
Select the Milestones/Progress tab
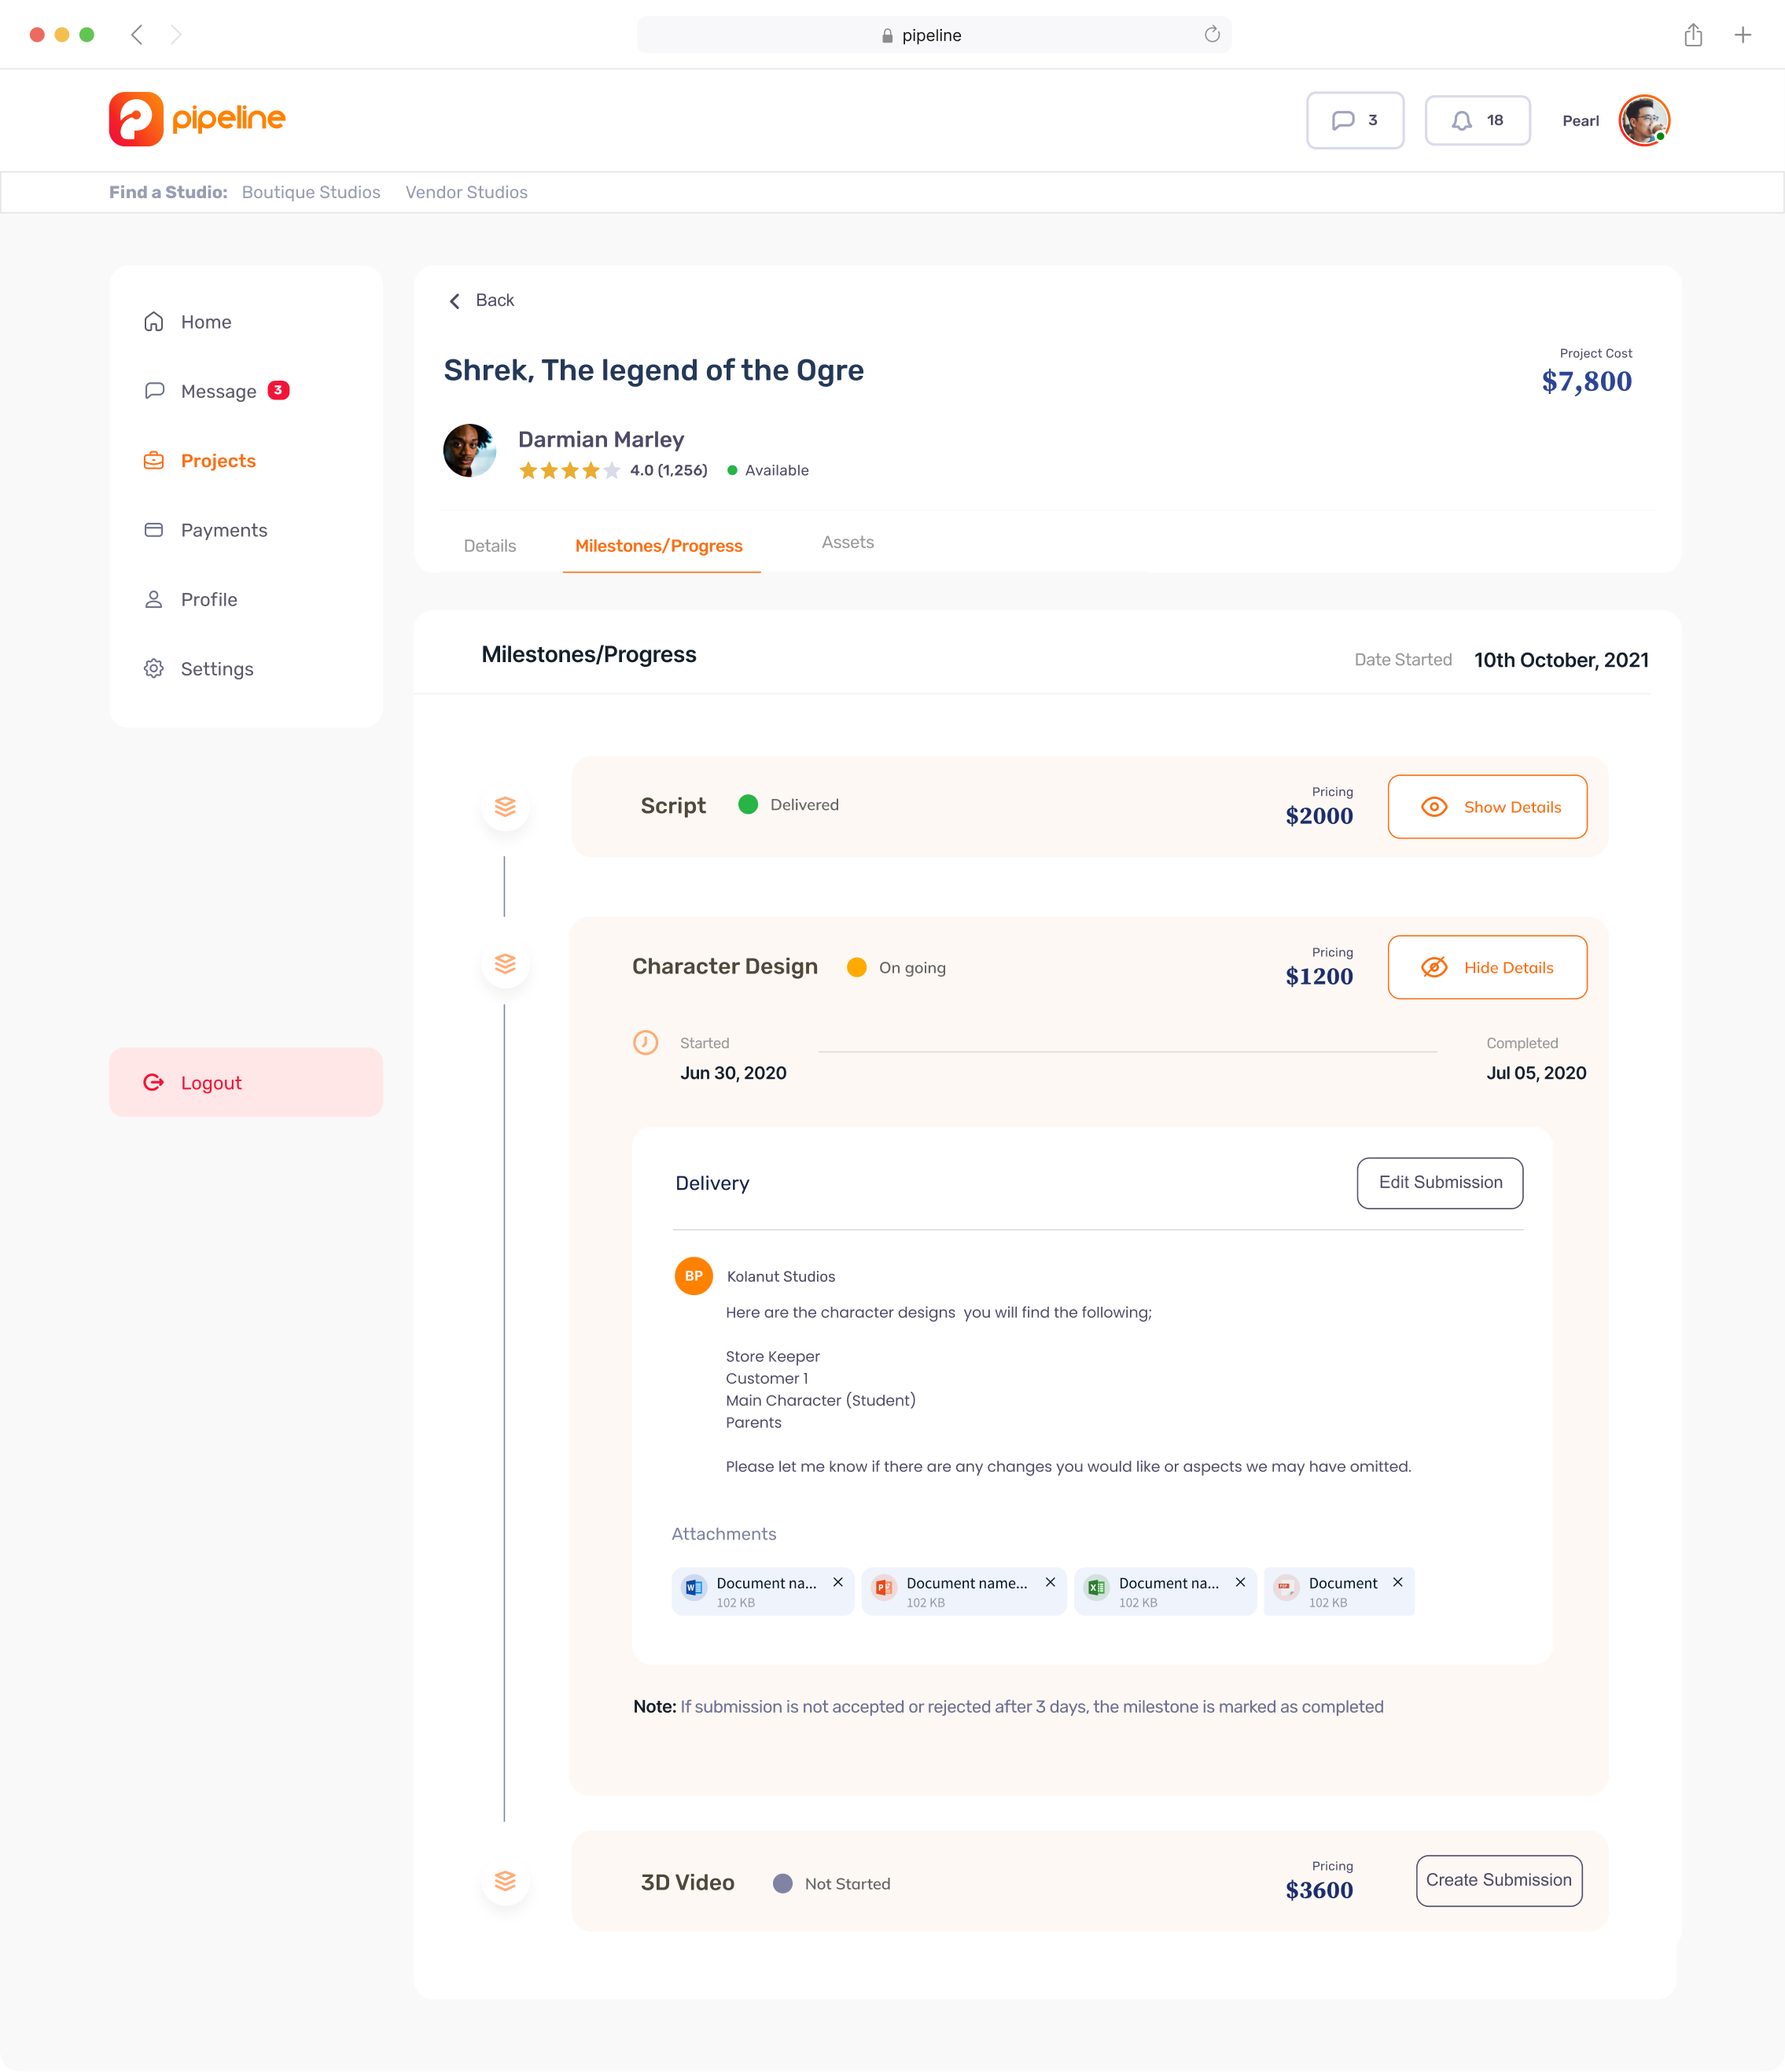pos(659,546)
